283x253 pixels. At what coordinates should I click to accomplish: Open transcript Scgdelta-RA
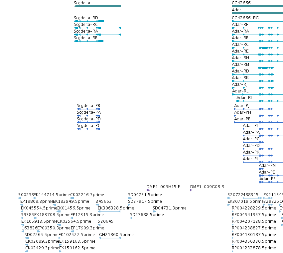tap(86, 31)
